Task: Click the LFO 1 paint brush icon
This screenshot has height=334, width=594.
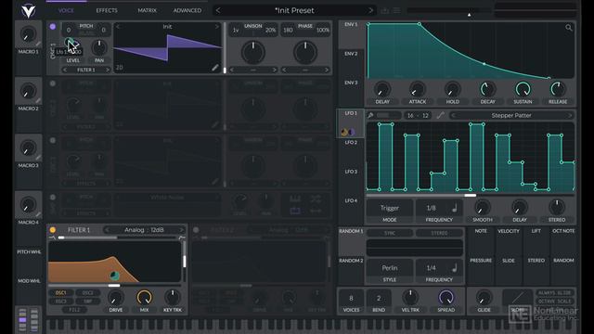Action: click(370, 115)
